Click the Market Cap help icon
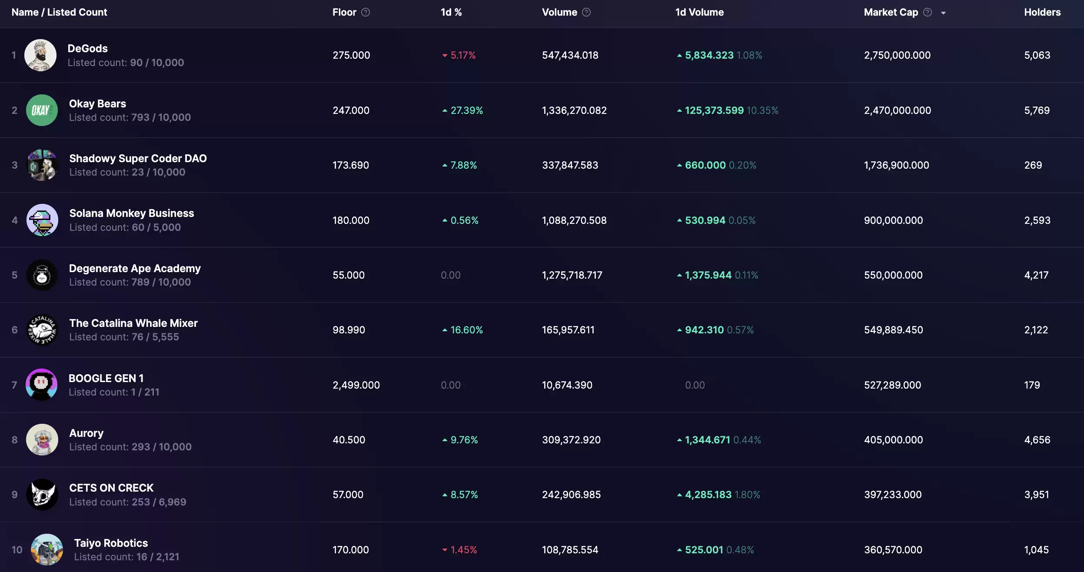This screenshot has height=572, width=1084. click(928, 12)
